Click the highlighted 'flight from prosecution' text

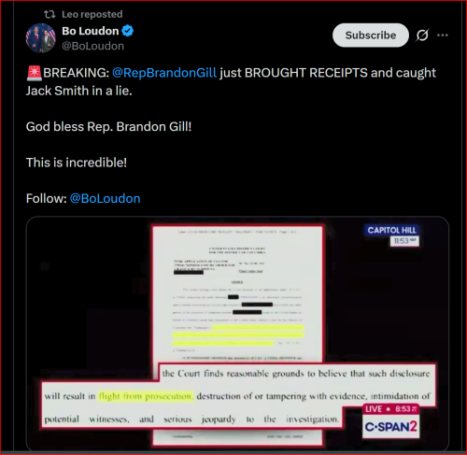point(146,396)
